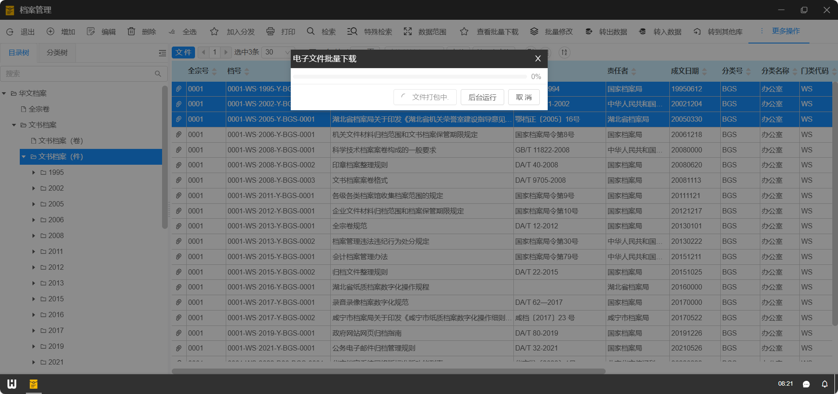Click the 后台运行 button in dialog
The image size is (838, 394).
tap(482, 97)
